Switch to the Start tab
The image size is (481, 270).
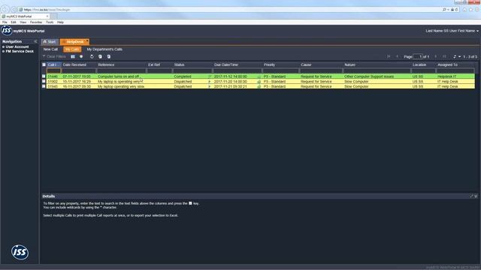[50, 42]
